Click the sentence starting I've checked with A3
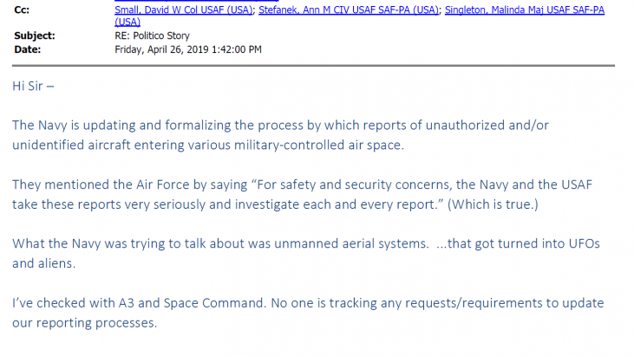The width and height of the screenshot is (634, 356). (x=308, y=313)
